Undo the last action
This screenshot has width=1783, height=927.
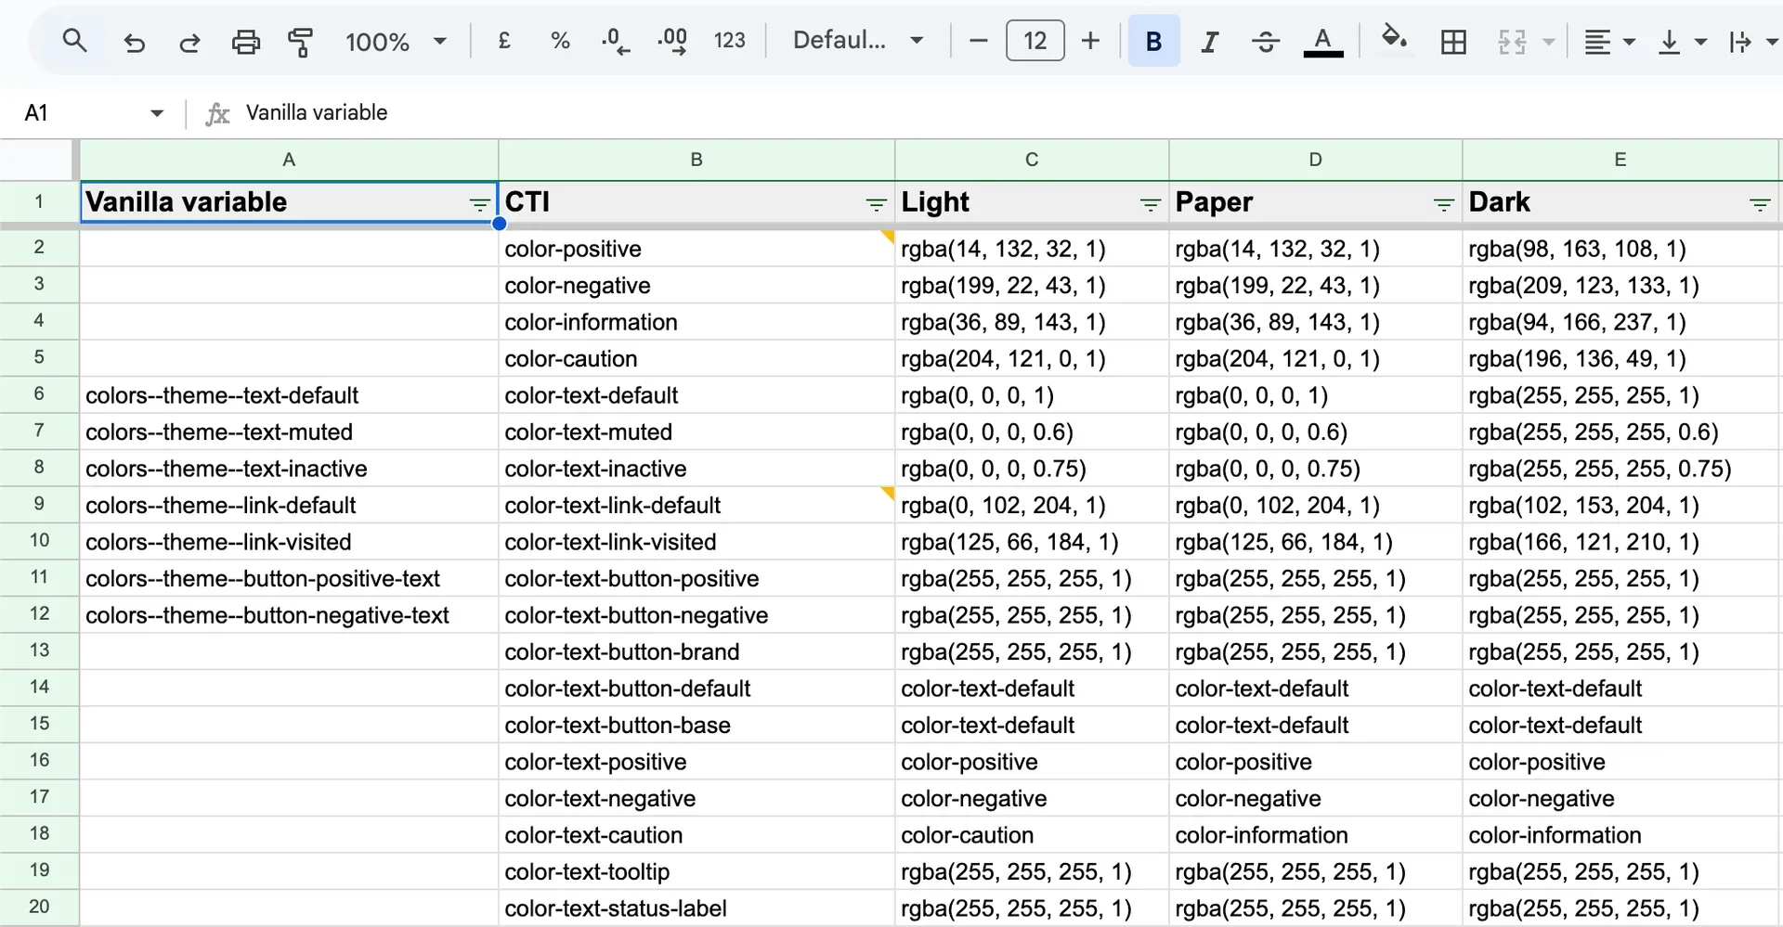135,41
